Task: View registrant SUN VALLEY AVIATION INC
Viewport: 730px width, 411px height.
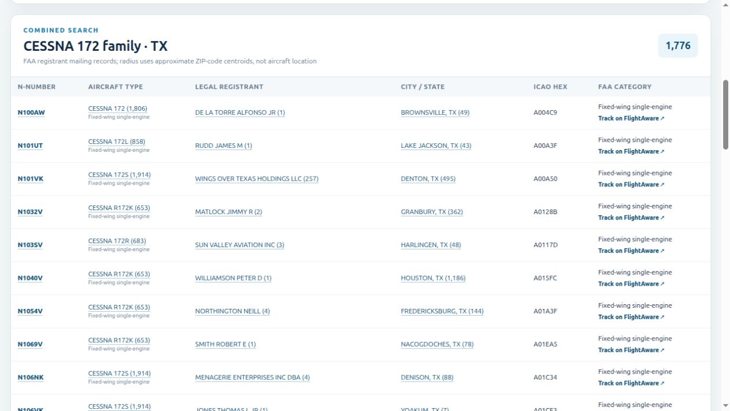Action: pyautogui.click(x=239, y=245)
